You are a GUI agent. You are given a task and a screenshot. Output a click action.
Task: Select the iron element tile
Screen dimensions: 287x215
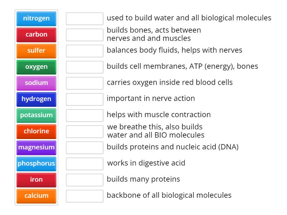click(36, 180)
